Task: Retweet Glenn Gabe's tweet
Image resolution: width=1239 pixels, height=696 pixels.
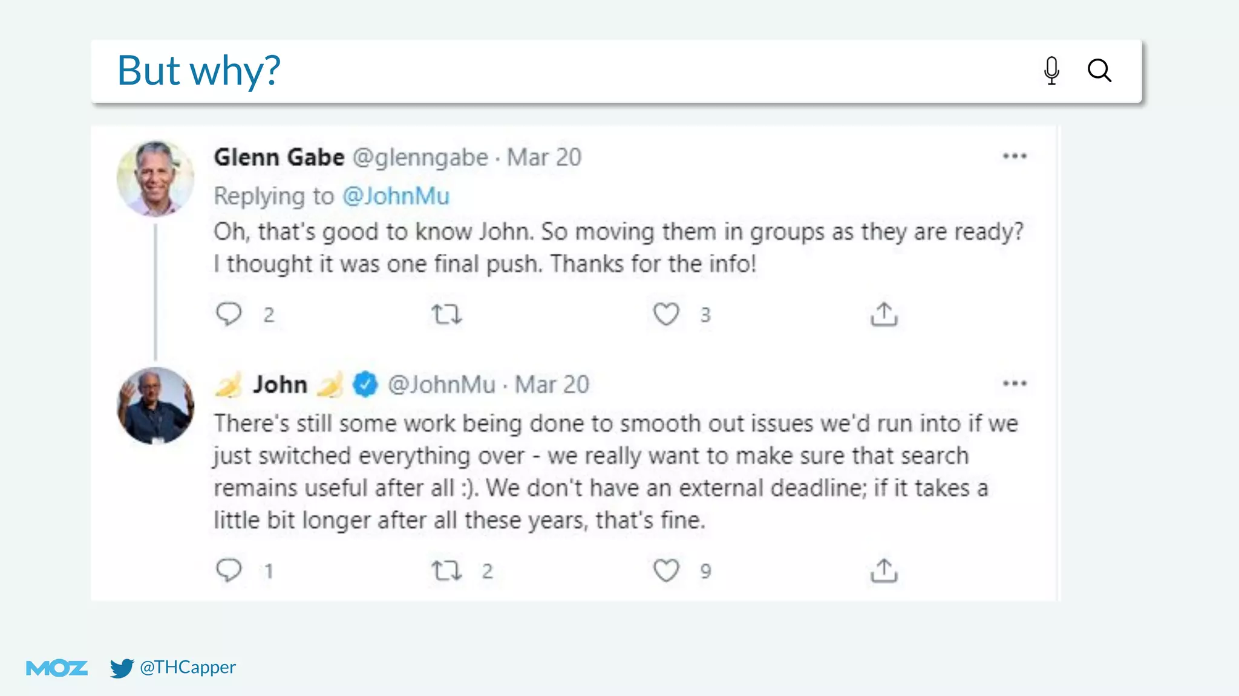Action: point(446,314)
